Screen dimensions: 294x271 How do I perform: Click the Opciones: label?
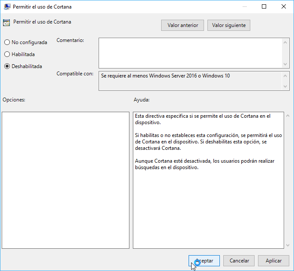(14, 100)
